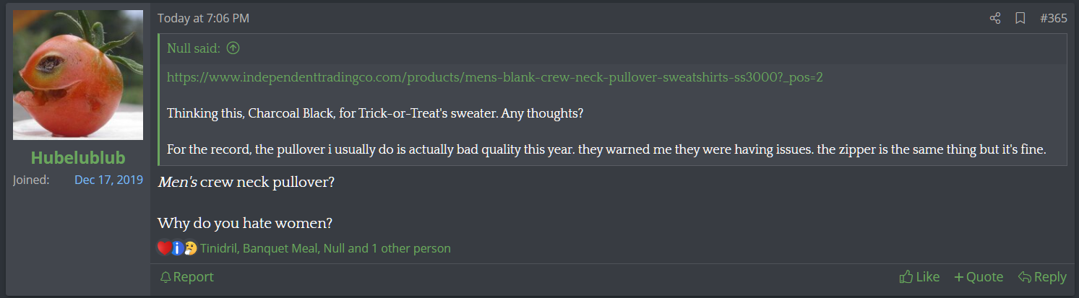This screenshot has width=1079, height=298.
Task: Open Hubelublub's user profile name
Action: tap(78, 158)
